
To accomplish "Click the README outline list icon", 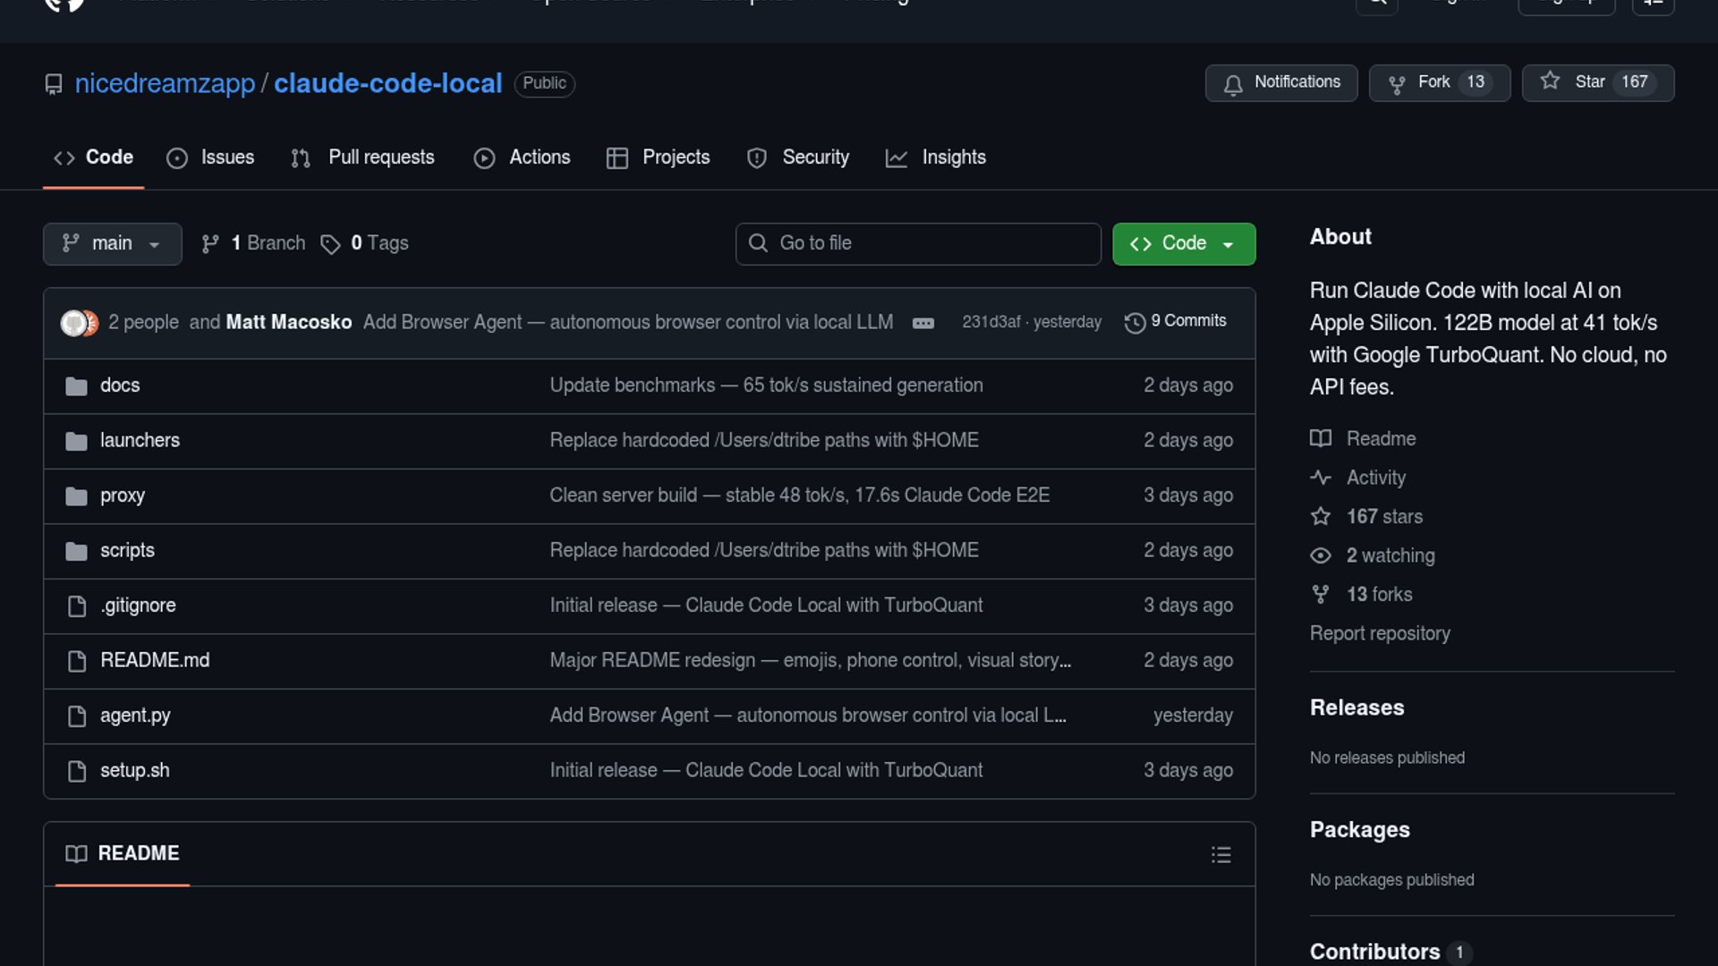I will [1220, 855].
